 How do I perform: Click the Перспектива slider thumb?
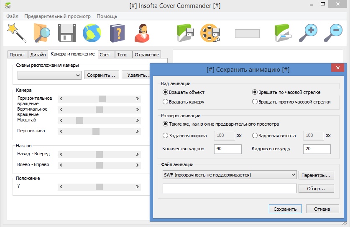[x=96, y=131]
